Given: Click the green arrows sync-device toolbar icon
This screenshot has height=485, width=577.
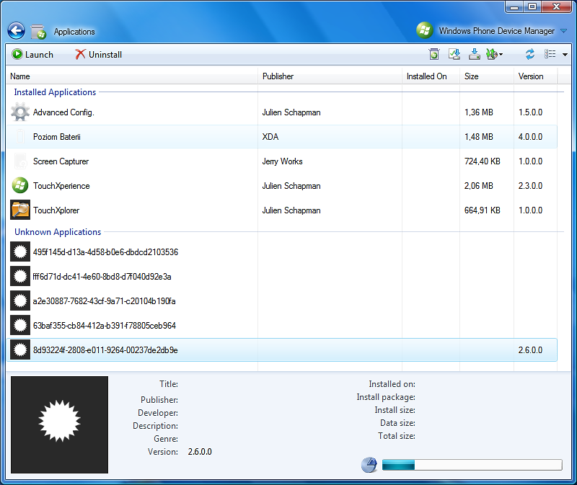Looking at the screenshot, I should pos(492,54).
